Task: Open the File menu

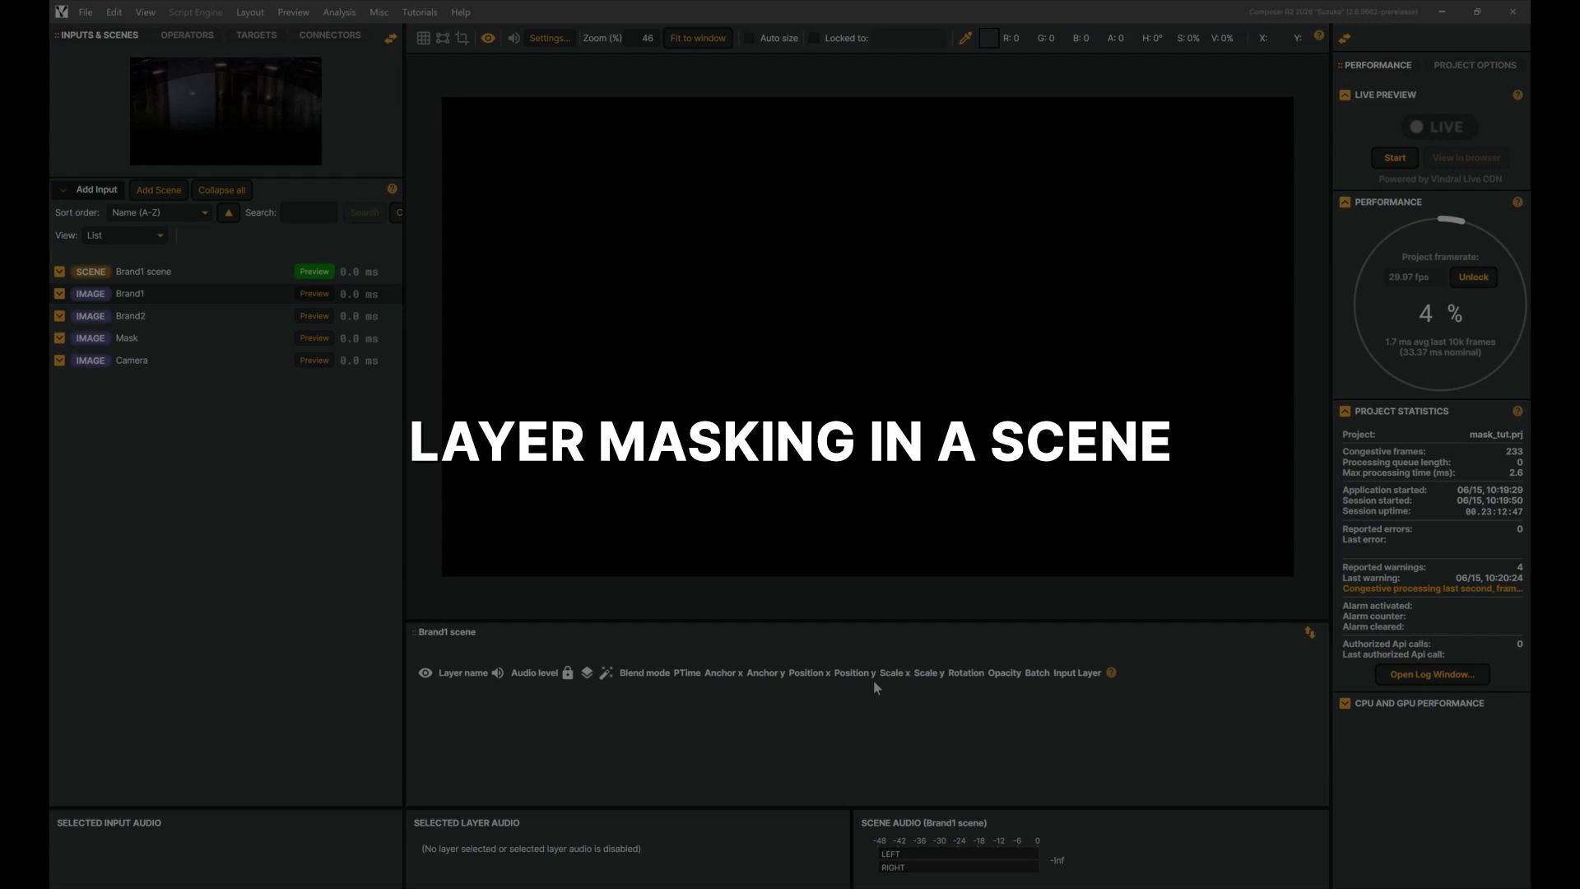Action: (86, 12)
